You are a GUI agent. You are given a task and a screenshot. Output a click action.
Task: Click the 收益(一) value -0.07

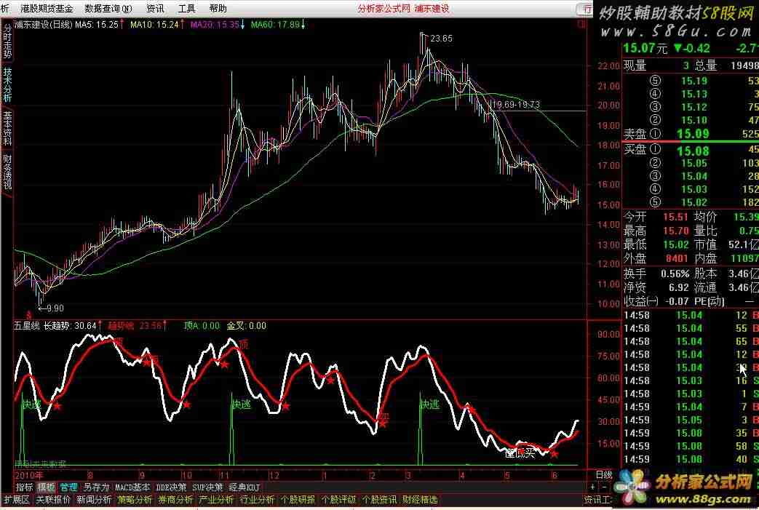coord(677,301)
